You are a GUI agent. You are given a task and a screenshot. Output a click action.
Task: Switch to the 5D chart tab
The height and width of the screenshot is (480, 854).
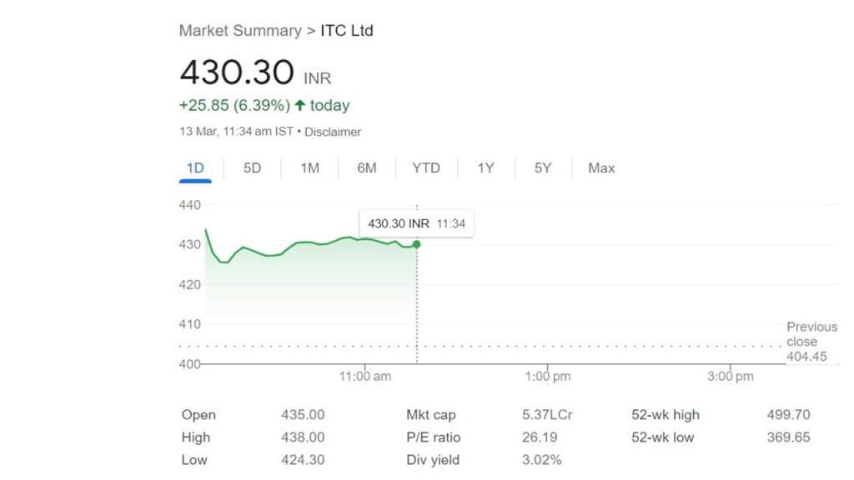click(252, 168)
